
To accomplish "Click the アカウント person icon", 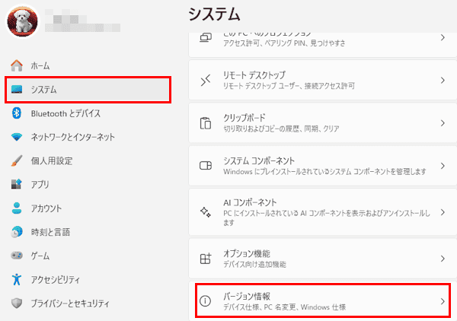I will point(17,208).
